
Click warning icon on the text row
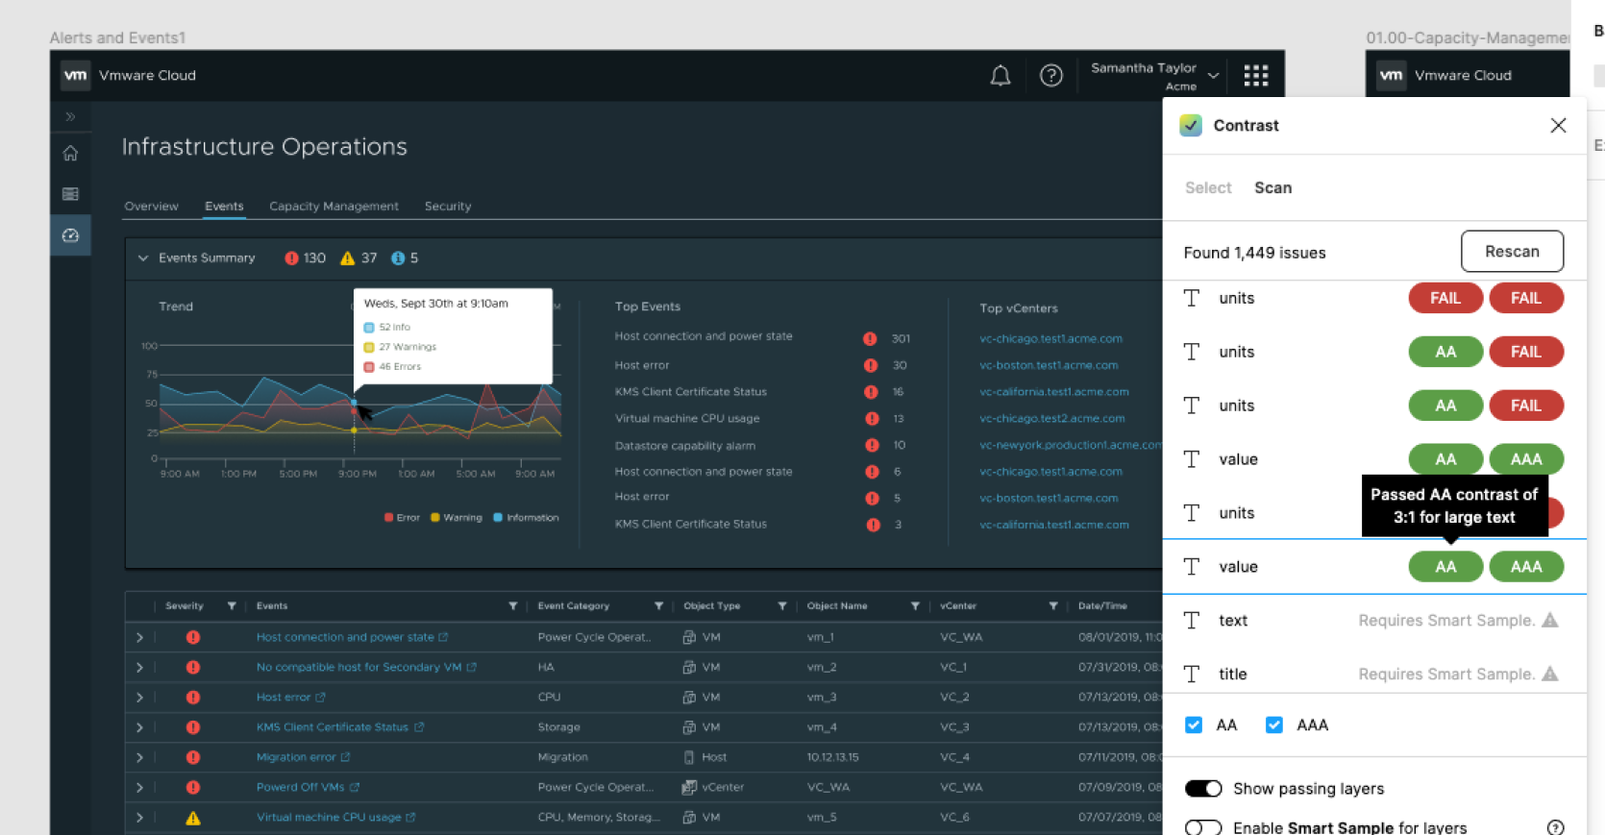1550,620
